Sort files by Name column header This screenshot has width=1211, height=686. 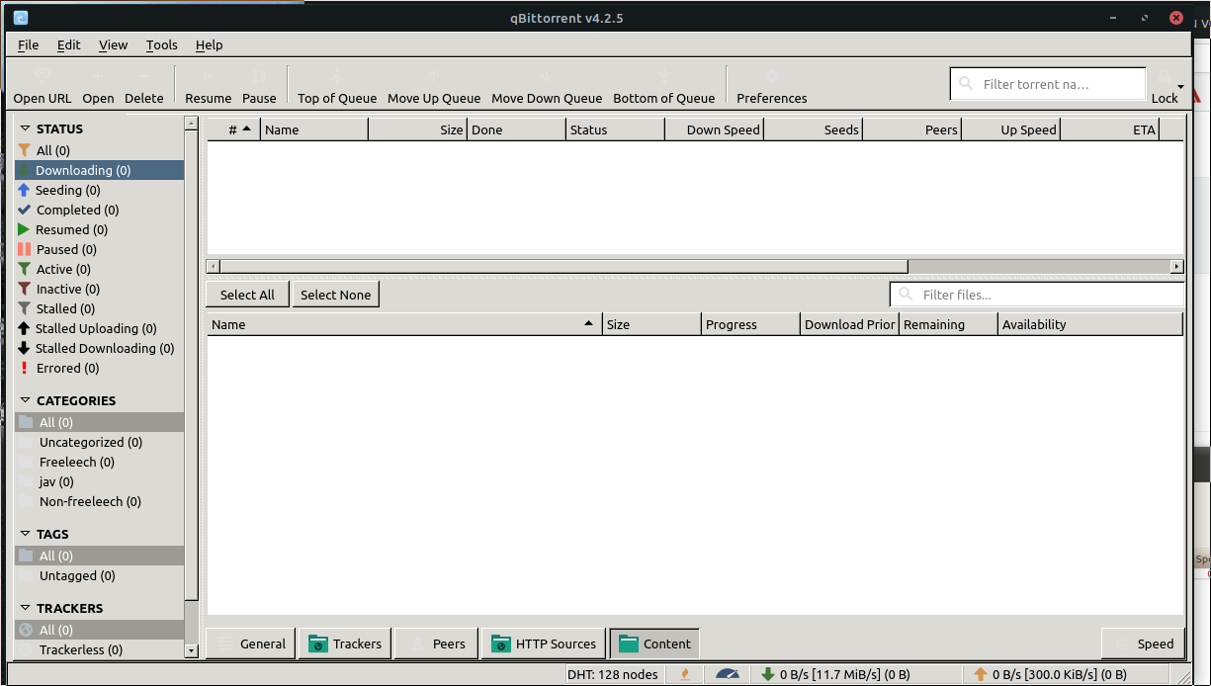click(404, 324)
